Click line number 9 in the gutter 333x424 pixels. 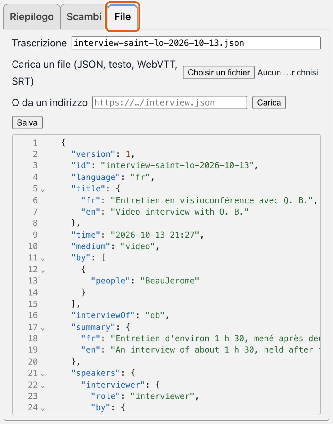point(35,235)
